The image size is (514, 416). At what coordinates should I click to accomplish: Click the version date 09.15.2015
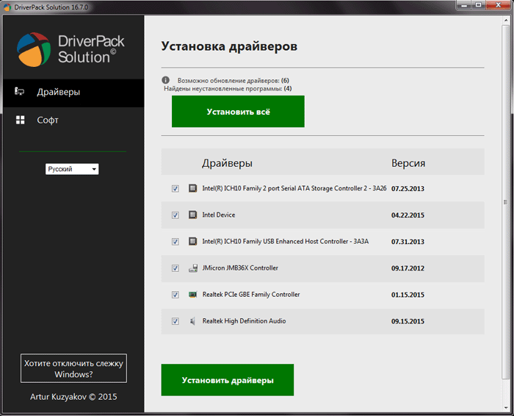pyautogui.click(x=408, y=321)
